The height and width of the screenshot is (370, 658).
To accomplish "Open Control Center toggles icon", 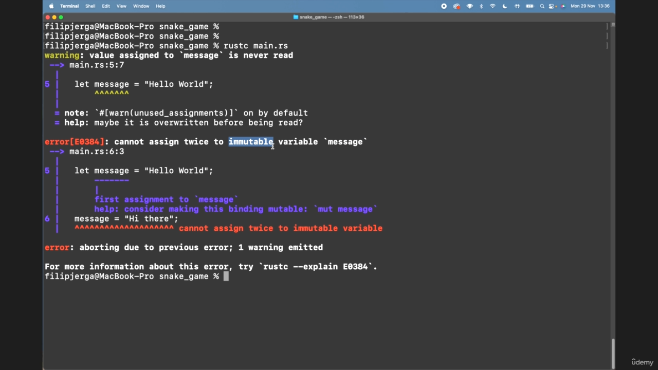I will [552, 6].
